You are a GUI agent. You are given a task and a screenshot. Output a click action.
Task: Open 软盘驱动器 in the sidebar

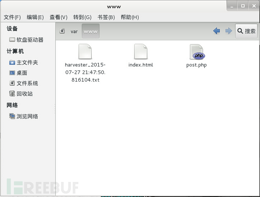(30, 40)
